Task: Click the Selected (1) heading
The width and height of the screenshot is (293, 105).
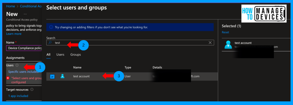Action: [x=231, y=26]
